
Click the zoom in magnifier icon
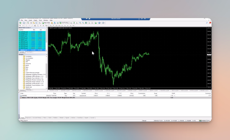[x=80, y=23]
